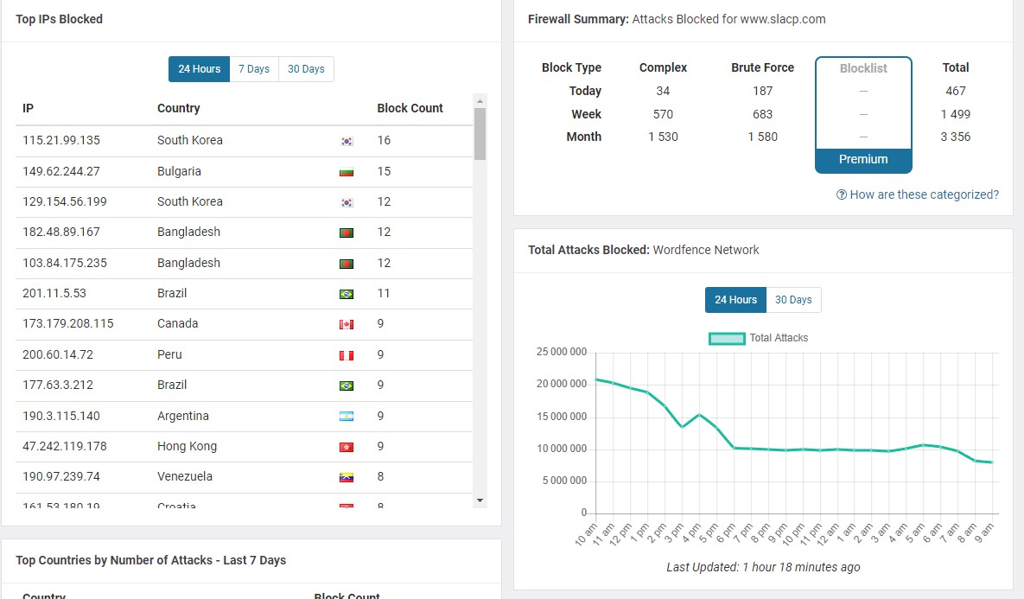Click the IP list scrollbar up arrow
Viewport: 1024px width, 599px height.
480,100
